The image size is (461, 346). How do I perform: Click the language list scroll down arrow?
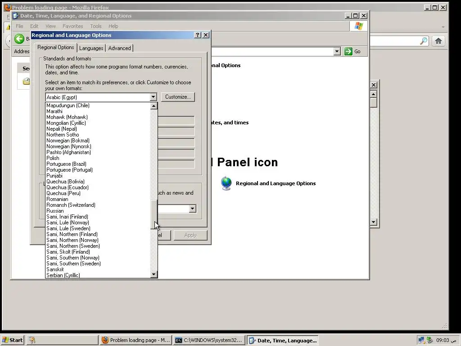(154, 274)
